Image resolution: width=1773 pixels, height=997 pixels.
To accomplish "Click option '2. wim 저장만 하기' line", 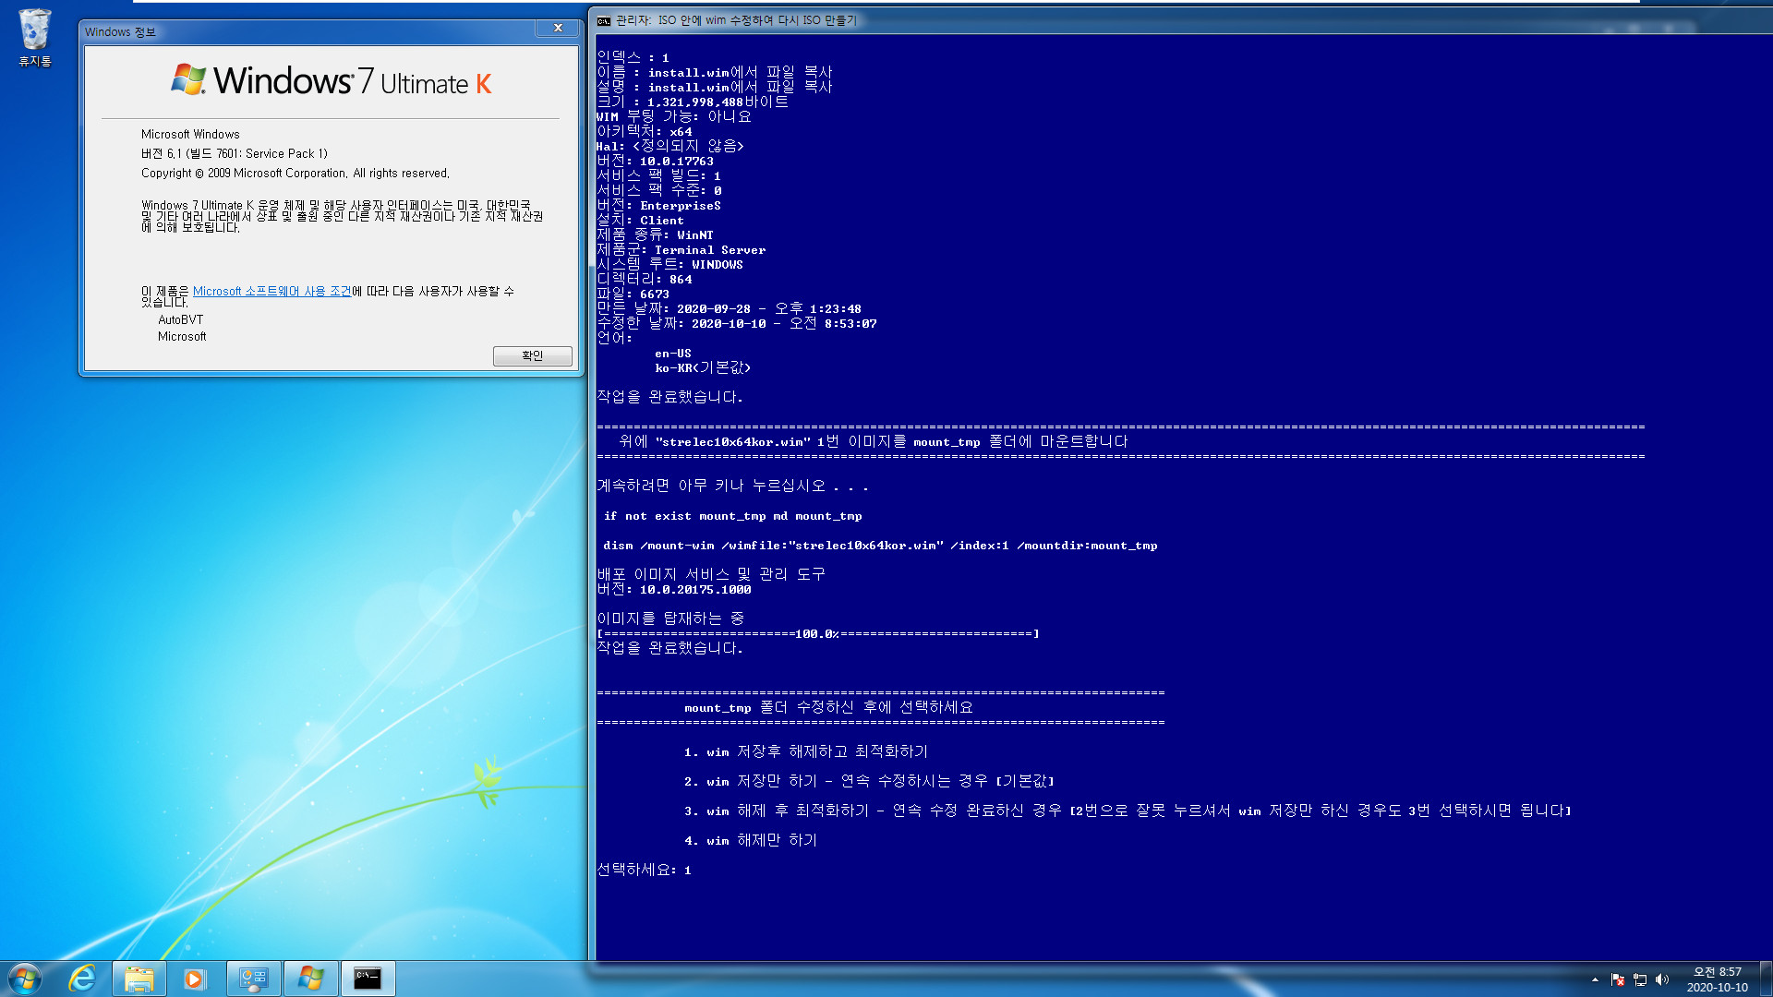I will tap(869, 781).
